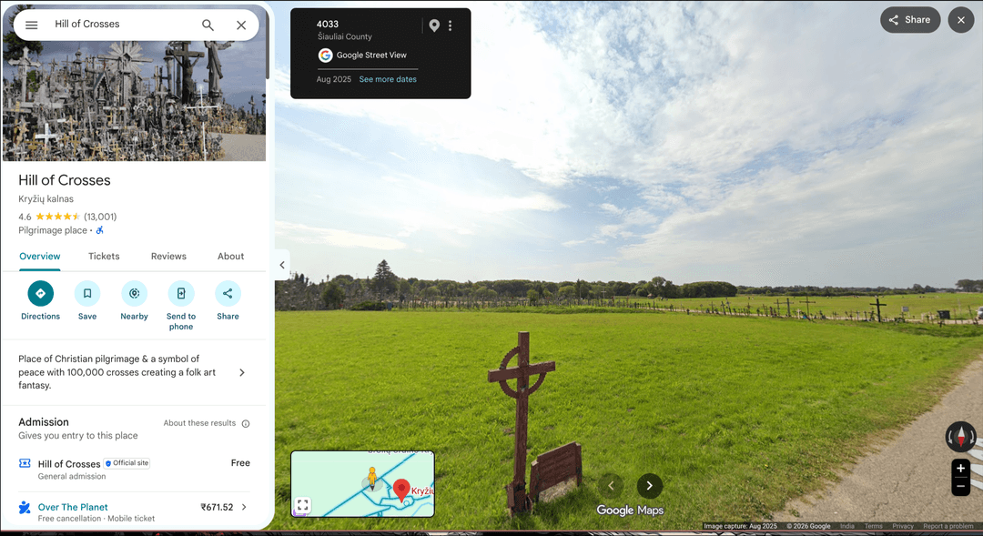Click the wheelchair accessibility icon
Screen dimensions: 983x536
coord(100,231)
